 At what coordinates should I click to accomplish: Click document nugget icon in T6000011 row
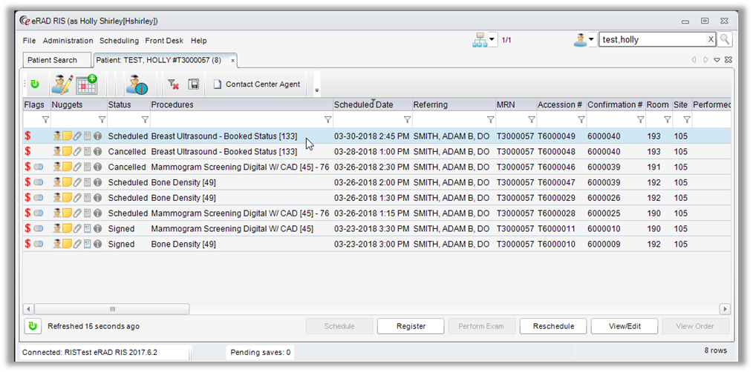point(88,229)
